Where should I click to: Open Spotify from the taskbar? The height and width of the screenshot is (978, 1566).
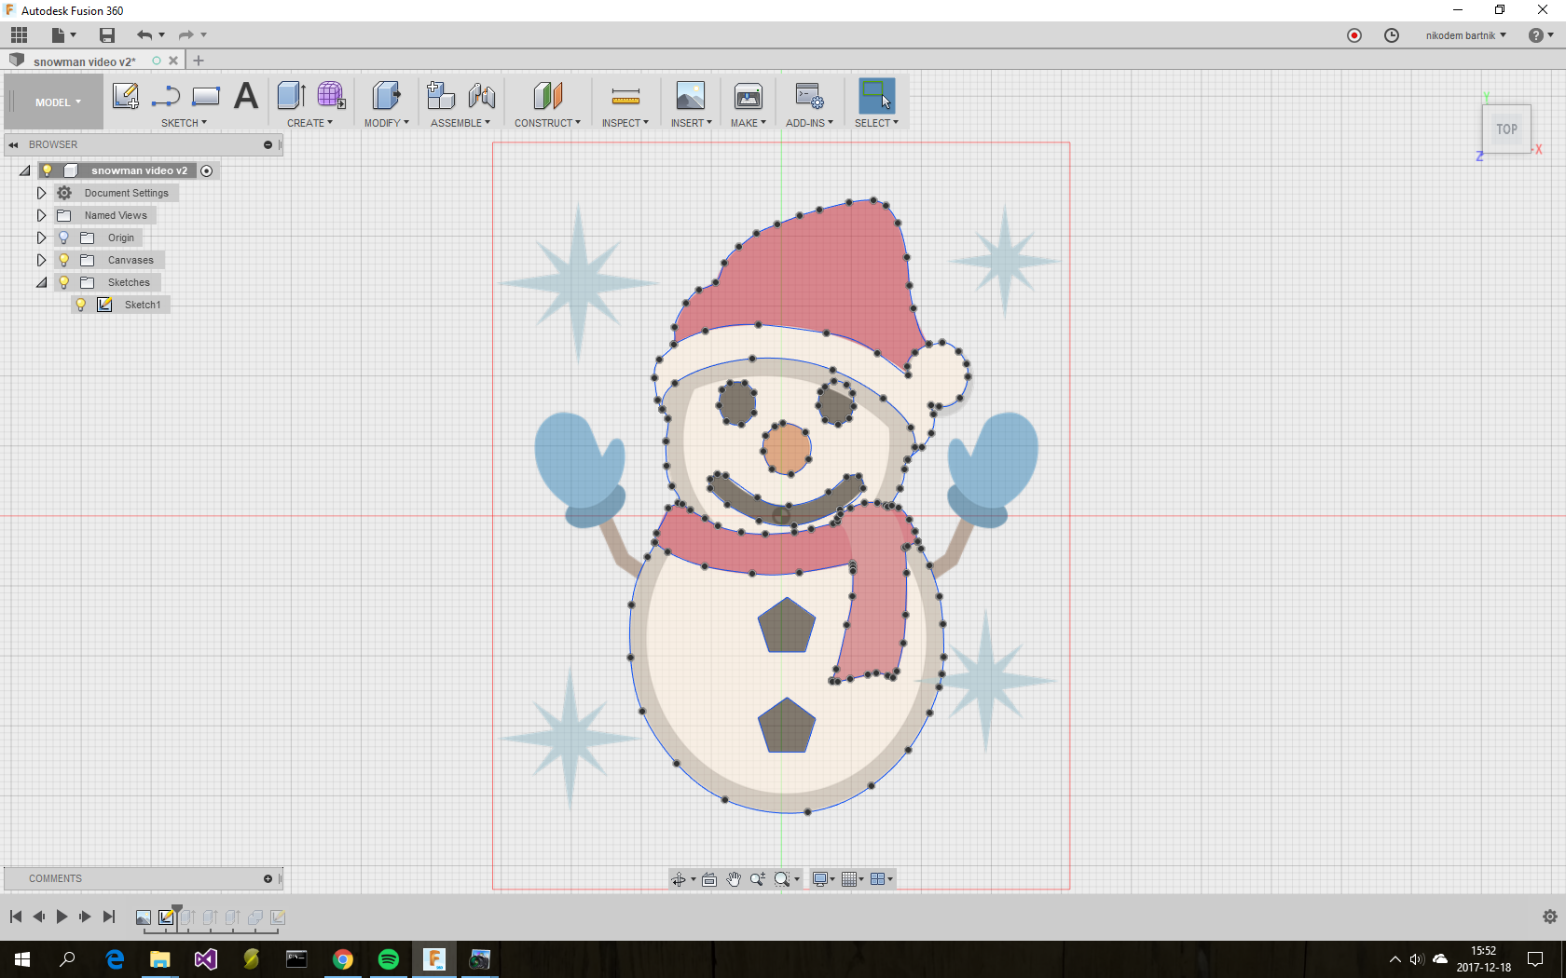click(x=389, y=959)
